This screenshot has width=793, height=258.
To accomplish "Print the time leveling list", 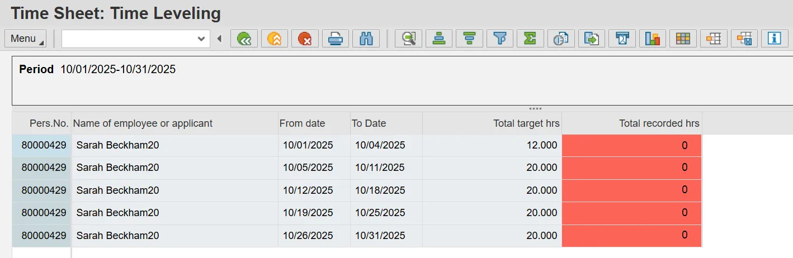I will [x=335, y=39].
